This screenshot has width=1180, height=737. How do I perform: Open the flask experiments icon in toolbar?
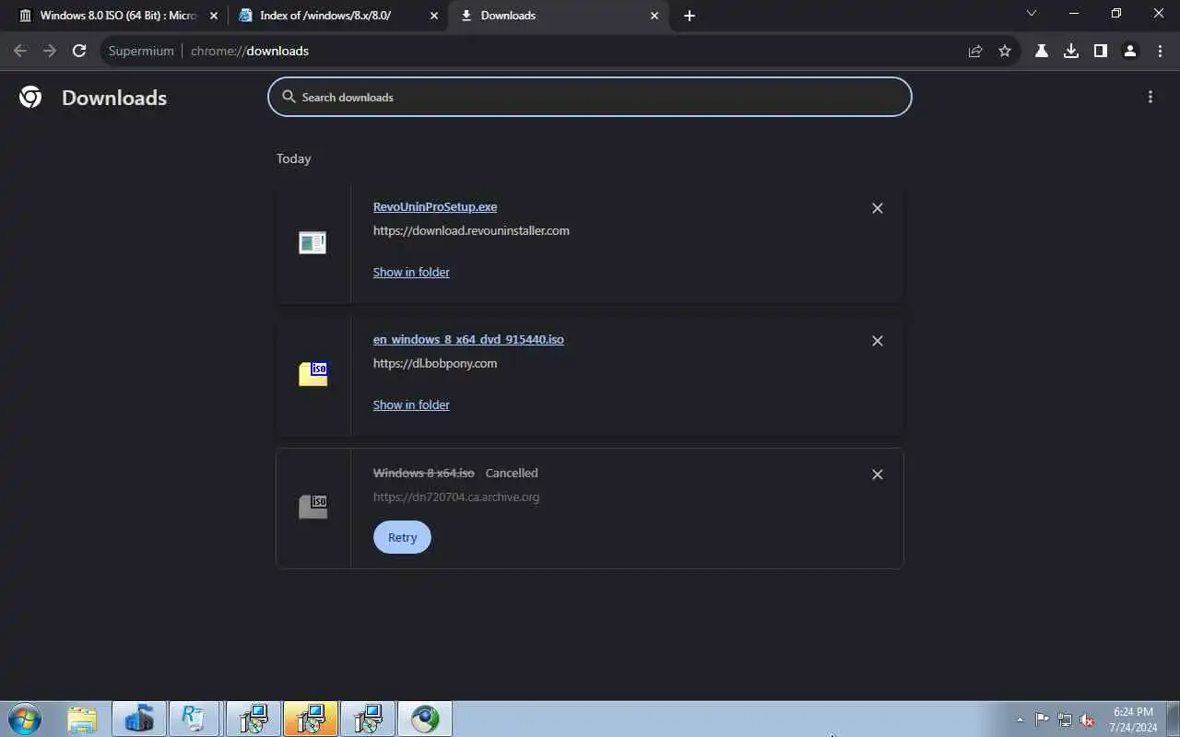point(1042,51)
